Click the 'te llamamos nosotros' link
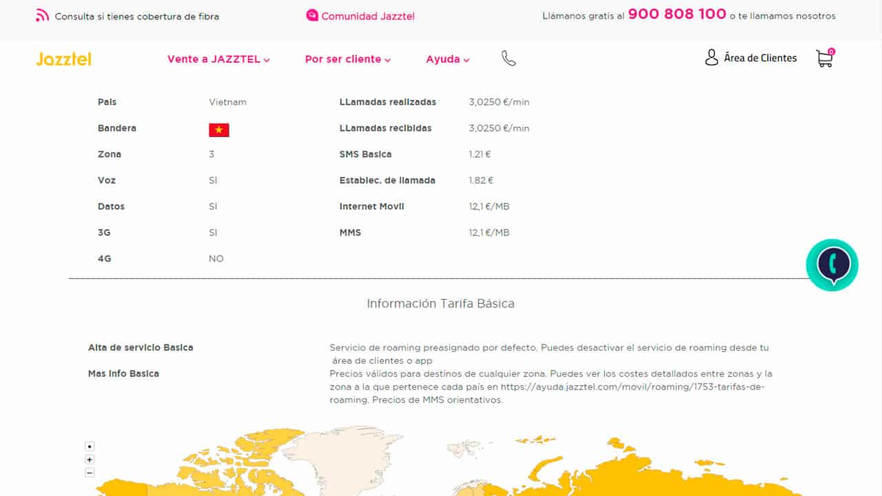Viewport: 882px width, 496px height. tap(787, 16)
